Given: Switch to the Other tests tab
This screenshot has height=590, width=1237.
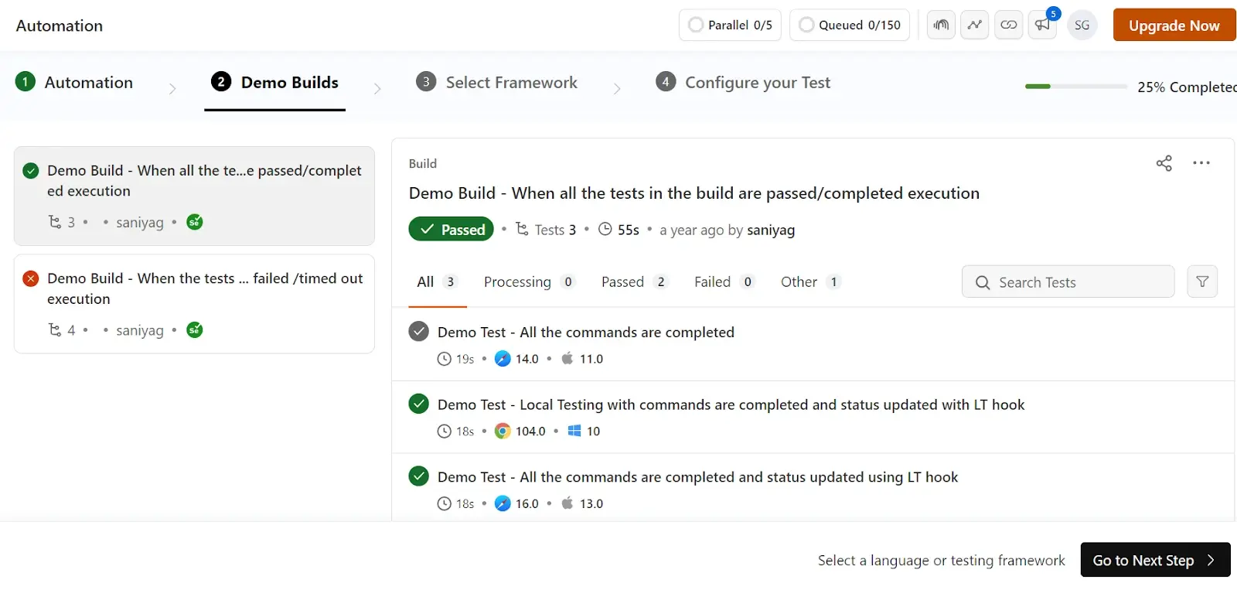Looking at the screenshot, I should click(x=799, y=281).
